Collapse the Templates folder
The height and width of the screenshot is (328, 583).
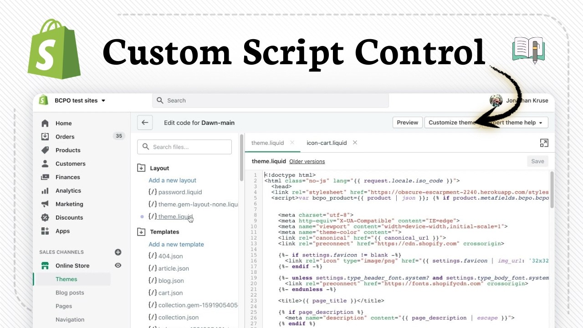(141, 232)
